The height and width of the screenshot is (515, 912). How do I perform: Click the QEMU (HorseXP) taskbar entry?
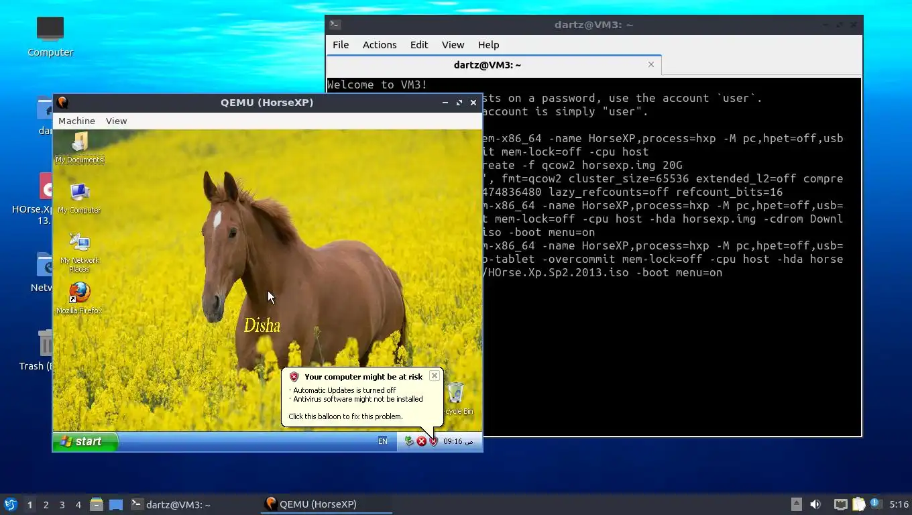coord(327,504)
